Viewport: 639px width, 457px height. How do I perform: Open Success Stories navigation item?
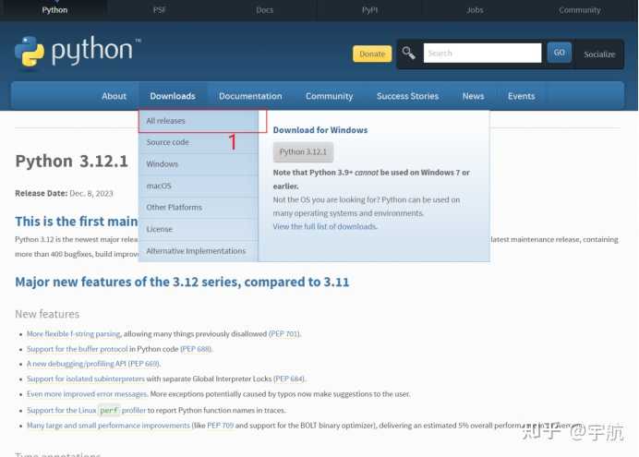point(407,96)
